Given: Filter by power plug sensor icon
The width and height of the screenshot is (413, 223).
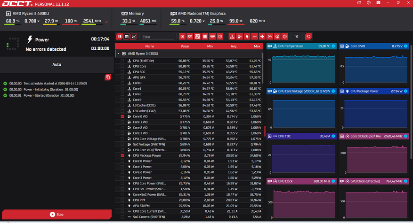Looking at the screenshot, I should [247, 37].
